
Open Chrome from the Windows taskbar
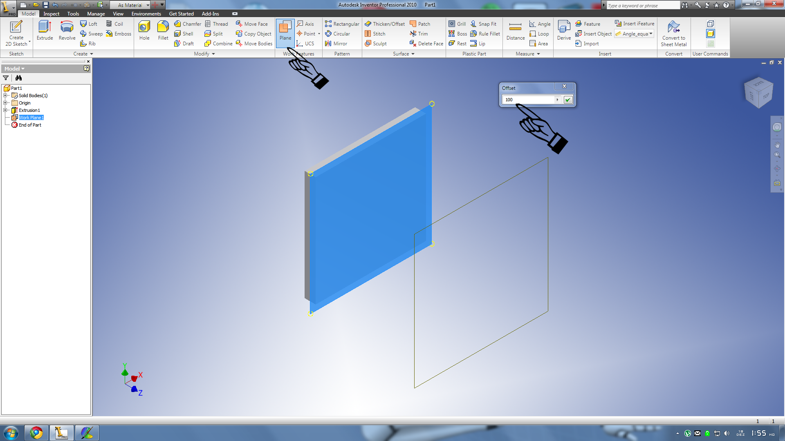pyautogui.click(x=36, y=433)
